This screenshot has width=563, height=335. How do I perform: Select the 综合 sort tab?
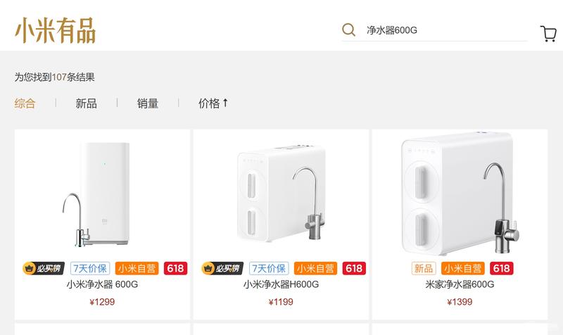point(25,103)
